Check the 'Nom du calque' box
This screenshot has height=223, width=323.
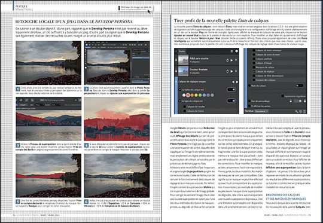(249, 85)
